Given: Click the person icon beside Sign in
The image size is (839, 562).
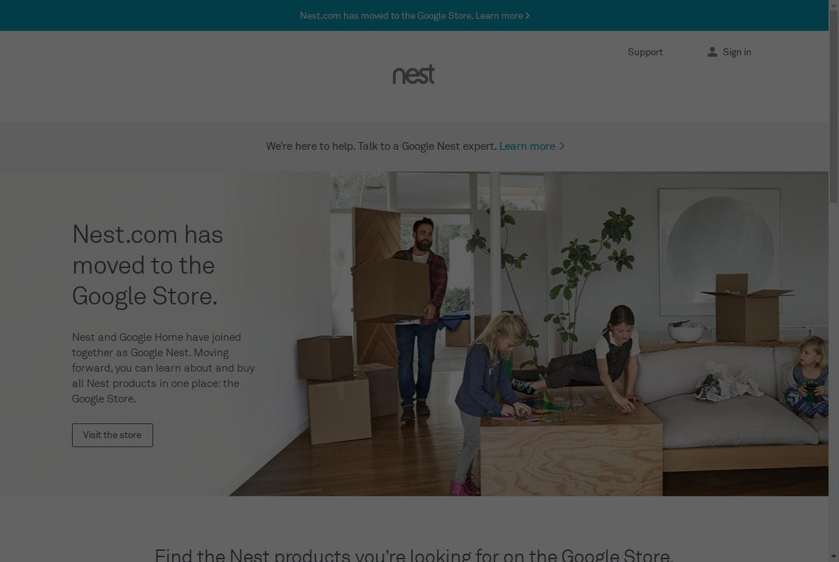Looking at the screenshot, I should pos(712,52).
